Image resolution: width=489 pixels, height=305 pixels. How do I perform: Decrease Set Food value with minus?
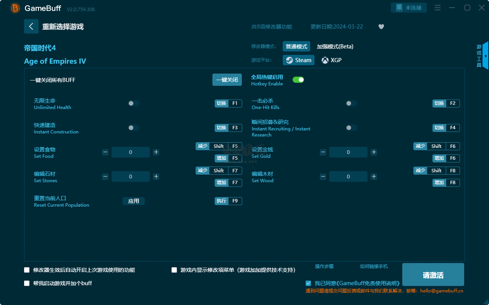click(x=105, y=152)
